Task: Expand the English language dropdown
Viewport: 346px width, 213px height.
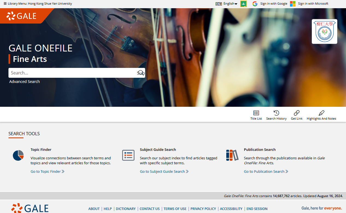Action: click(x=230, y=4)
